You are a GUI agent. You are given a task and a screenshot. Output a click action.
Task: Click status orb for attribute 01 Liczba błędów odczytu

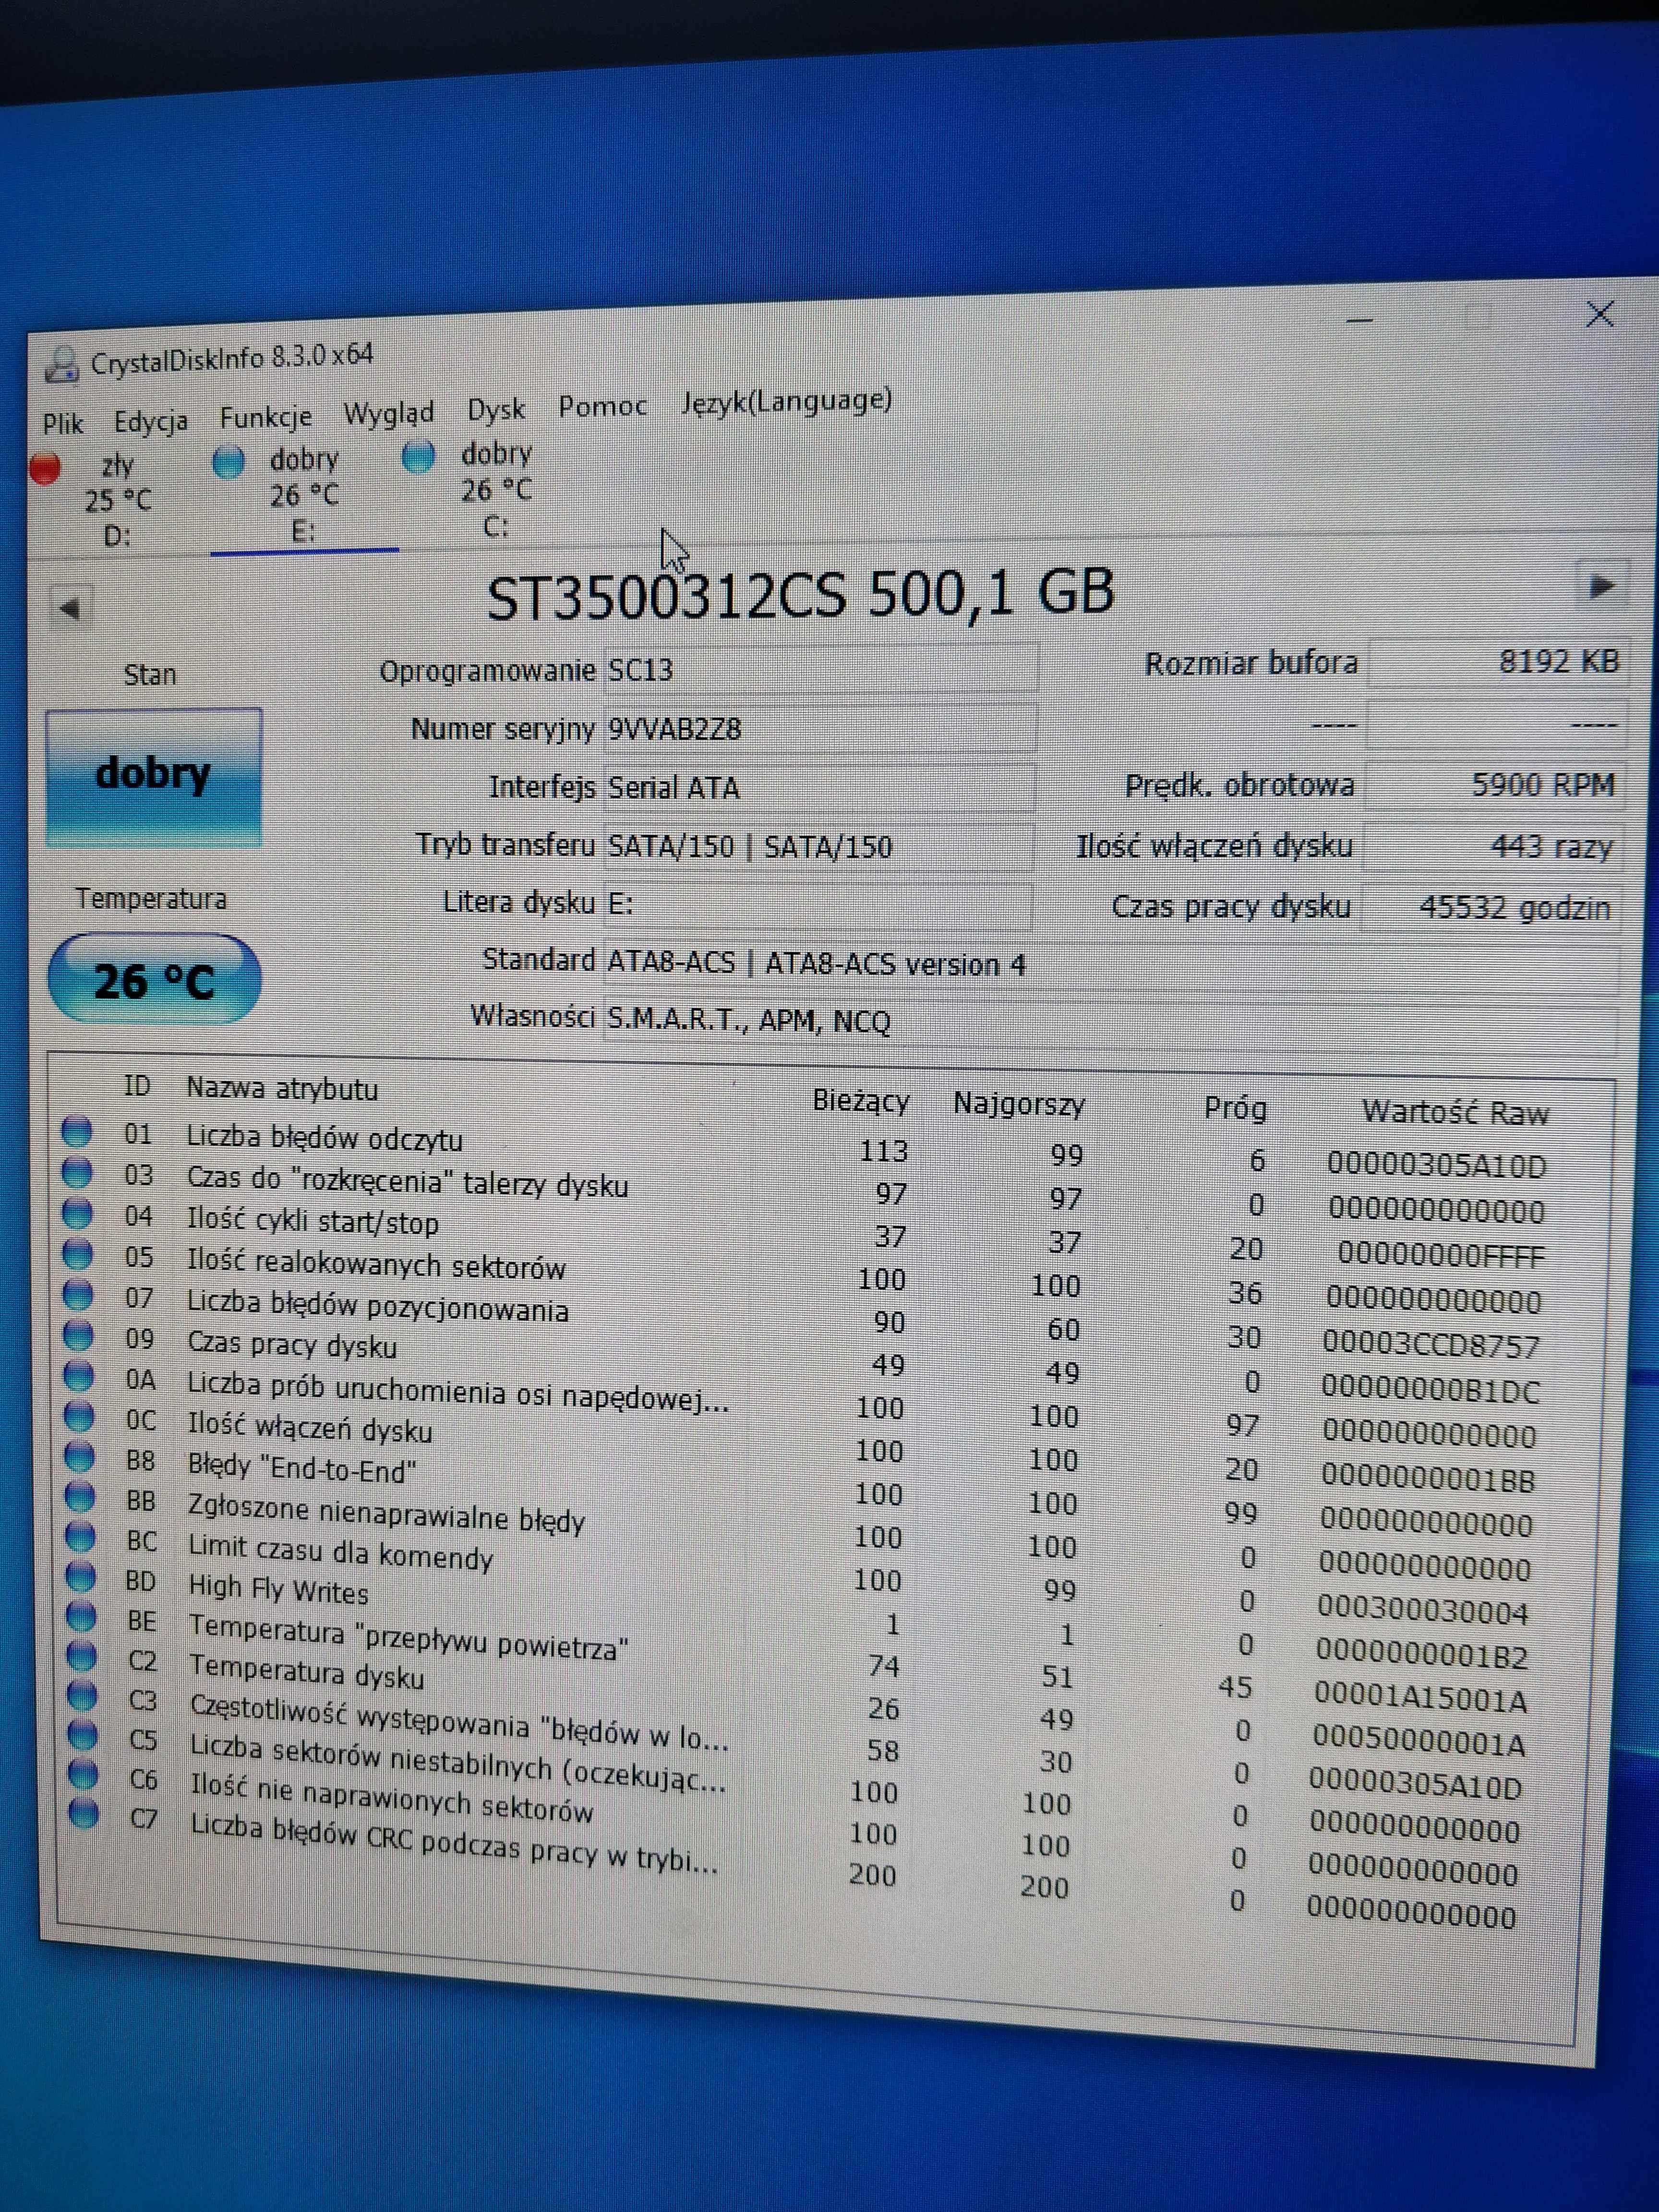[x=77, y=1131]
